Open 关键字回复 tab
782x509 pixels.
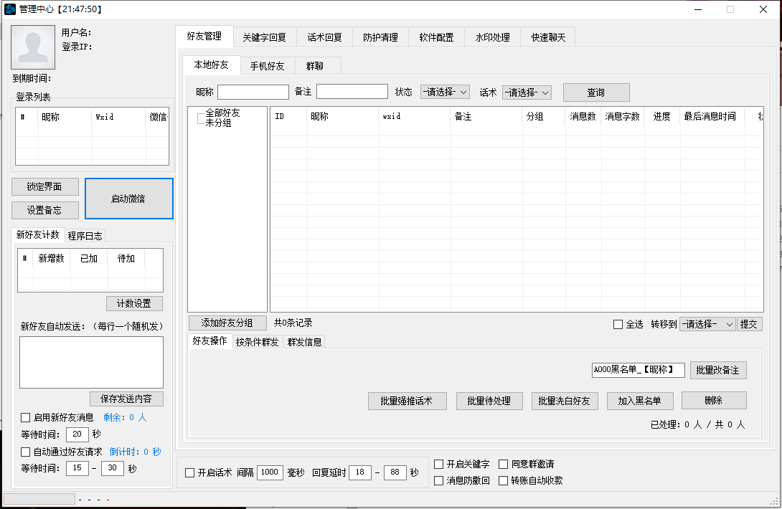(264, 37)
